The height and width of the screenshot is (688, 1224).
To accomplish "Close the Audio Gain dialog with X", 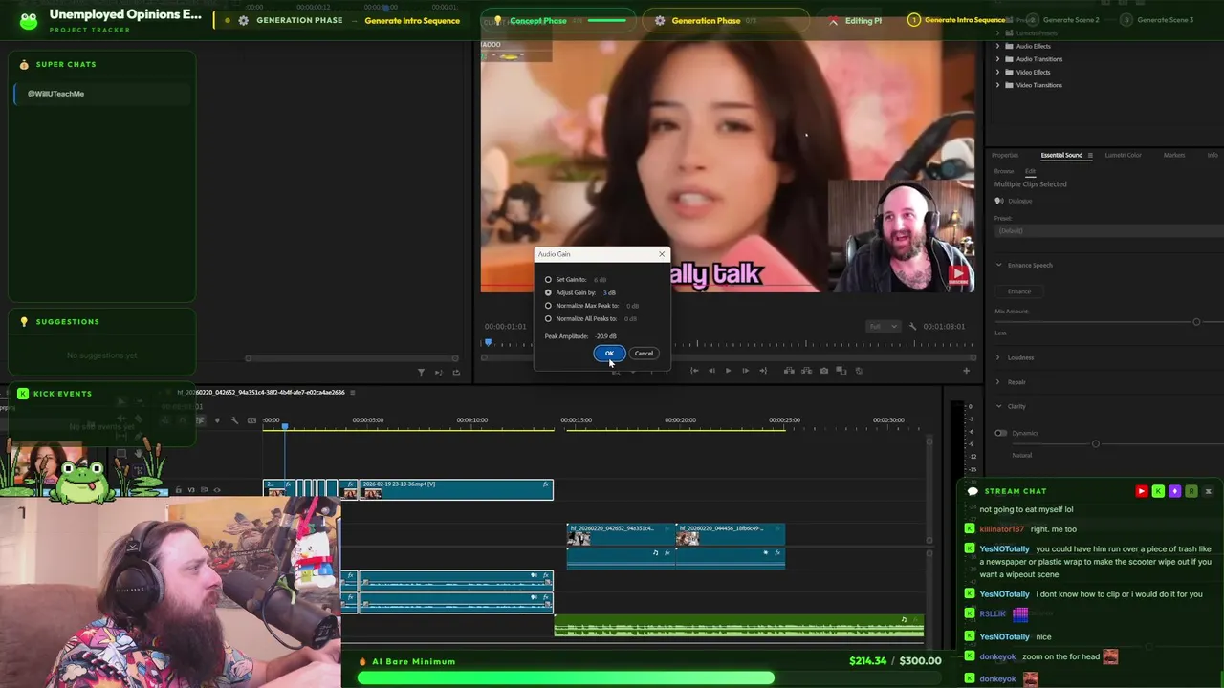I will point(661,254).
